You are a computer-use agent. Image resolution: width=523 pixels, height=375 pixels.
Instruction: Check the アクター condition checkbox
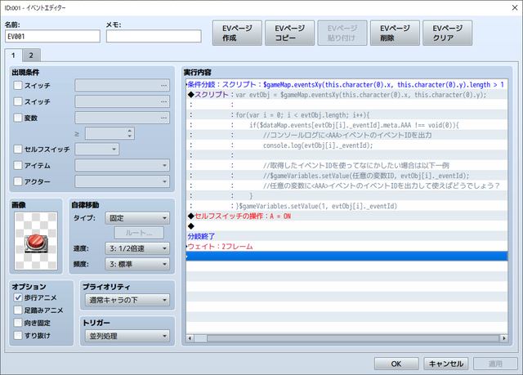click(18, 181)
